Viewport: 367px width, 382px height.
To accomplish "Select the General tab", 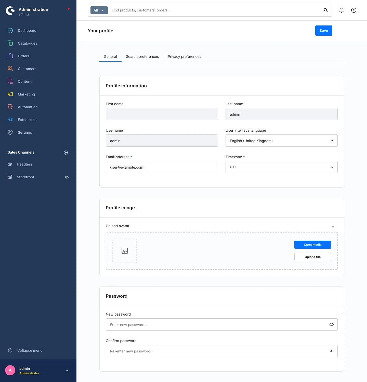I will 110,57.
